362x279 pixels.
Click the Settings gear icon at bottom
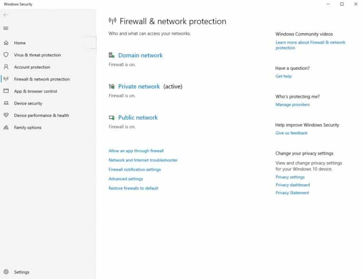6,272
